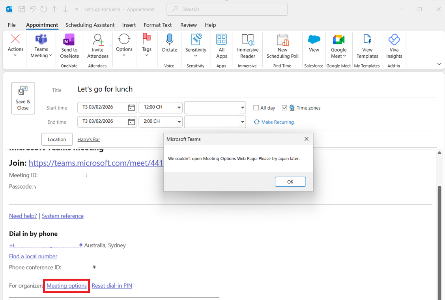Open the Format Text tab

point(157,25)
